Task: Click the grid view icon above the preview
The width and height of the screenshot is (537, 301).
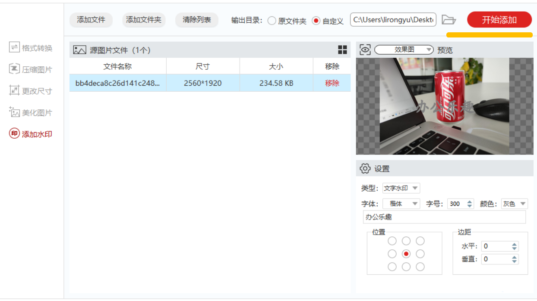Action: pos(343,50)
